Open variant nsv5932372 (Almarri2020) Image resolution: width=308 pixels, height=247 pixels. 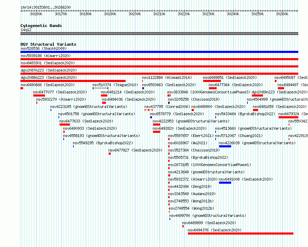click(193, 179)
